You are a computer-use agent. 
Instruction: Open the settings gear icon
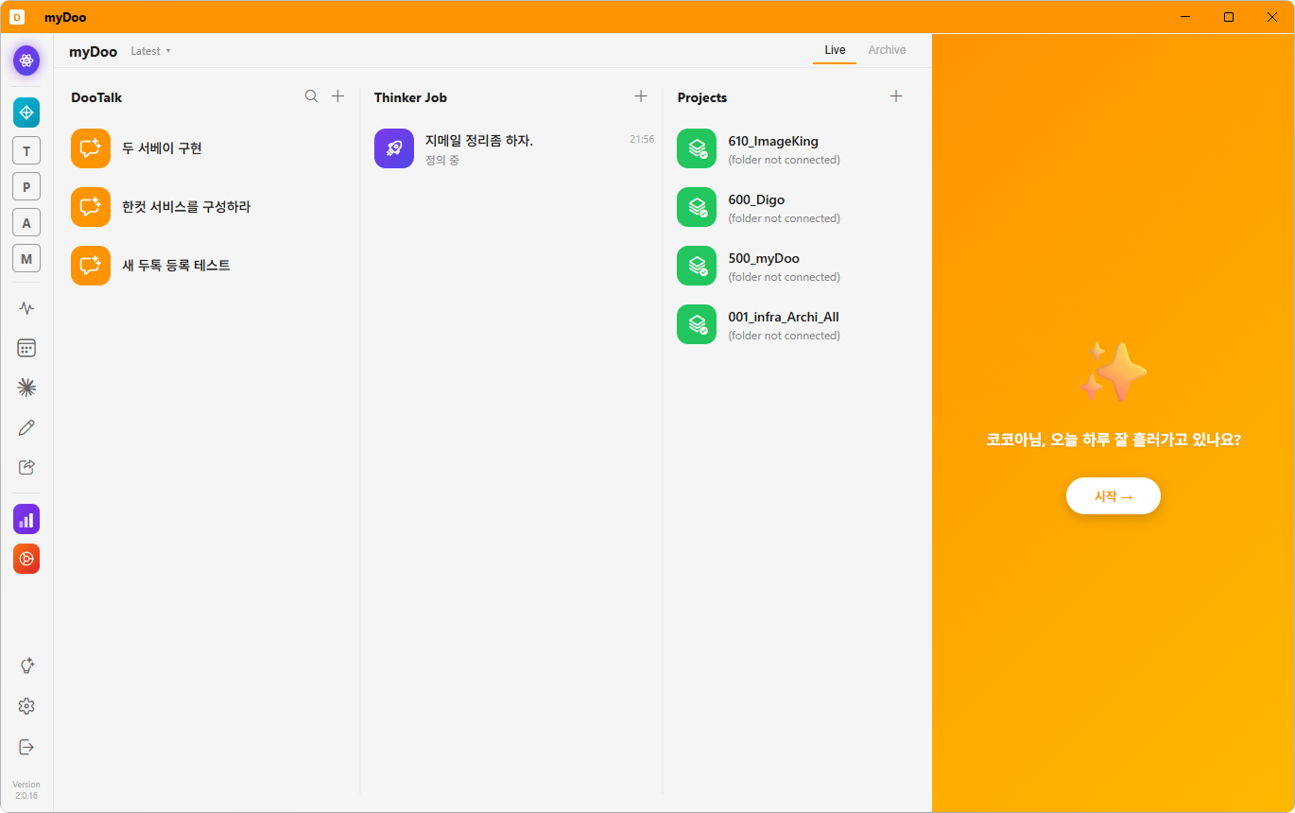(26, 706)
